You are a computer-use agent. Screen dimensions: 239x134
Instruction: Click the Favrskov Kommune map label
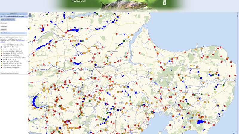coord(91,107)
